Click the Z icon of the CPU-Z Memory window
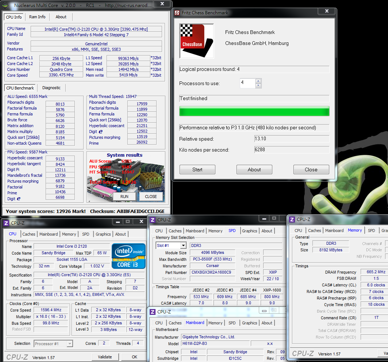388x362 pixels. (292, 220)
